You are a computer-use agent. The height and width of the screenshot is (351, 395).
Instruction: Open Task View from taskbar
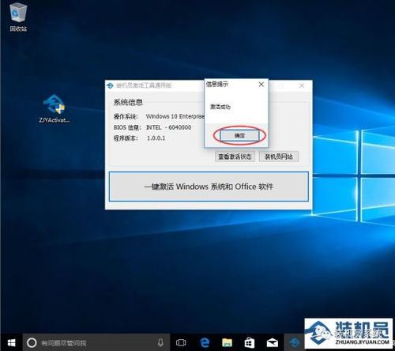181,342
